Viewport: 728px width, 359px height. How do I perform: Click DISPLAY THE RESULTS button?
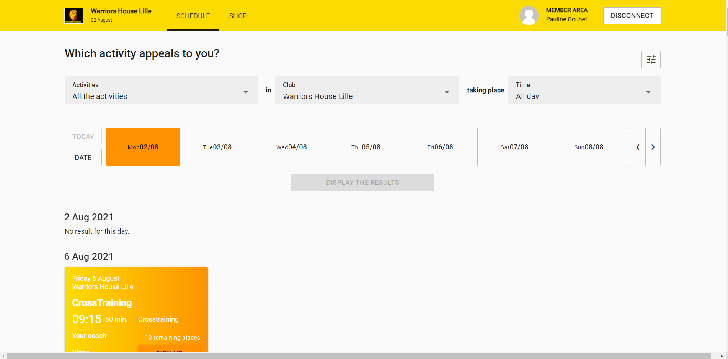(x=362, y=183)
